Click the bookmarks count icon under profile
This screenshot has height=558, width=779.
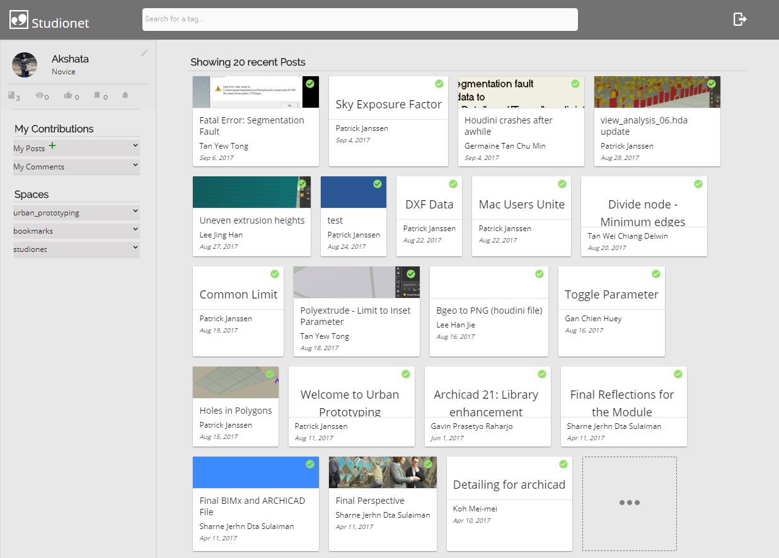tap(97, 95)
